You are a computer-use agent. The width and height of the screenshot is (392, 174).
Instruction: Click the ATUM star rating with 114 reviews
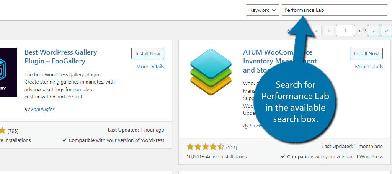coord(206,147)
